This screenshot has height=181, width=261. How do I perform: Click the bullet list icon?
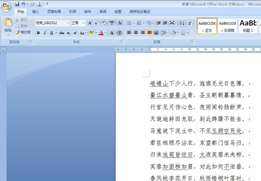pyautogui.click(x=129, y=23)
